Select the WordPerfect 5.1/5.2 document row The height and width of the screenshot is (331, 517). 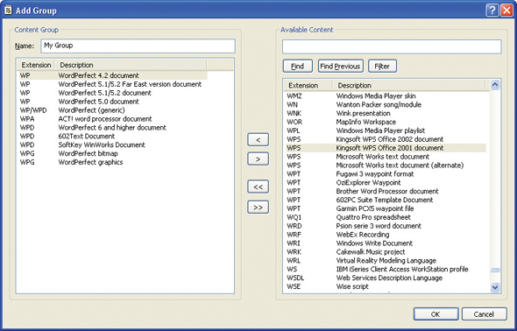[112, 93]
